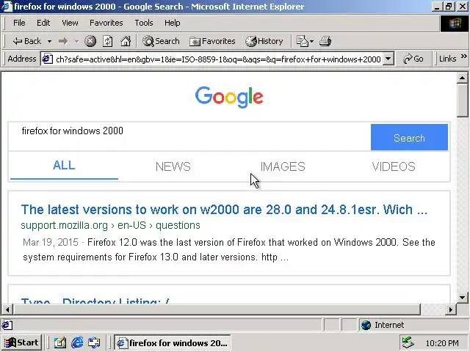Open the 'Directory Listing' result link
The height and width of the screenshot is (352, 470).
pos(95,301)
